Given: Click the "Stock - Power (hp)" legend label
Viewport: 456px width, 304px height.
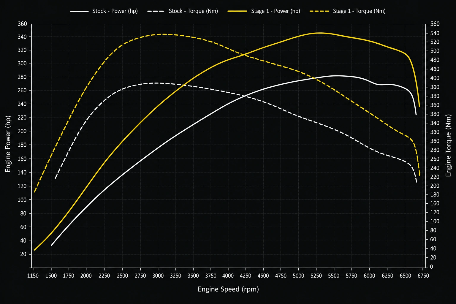Looking at the screenshot, I should (x=115, y=11).
